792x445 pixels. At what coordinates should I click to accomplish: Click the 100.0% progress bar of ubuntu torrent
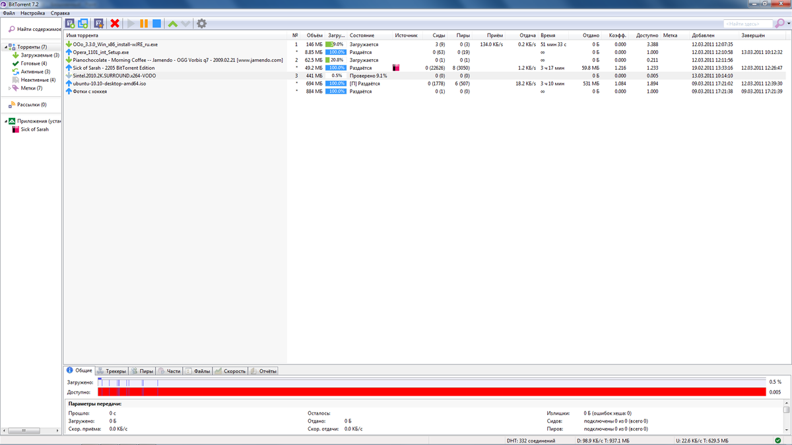336,84
